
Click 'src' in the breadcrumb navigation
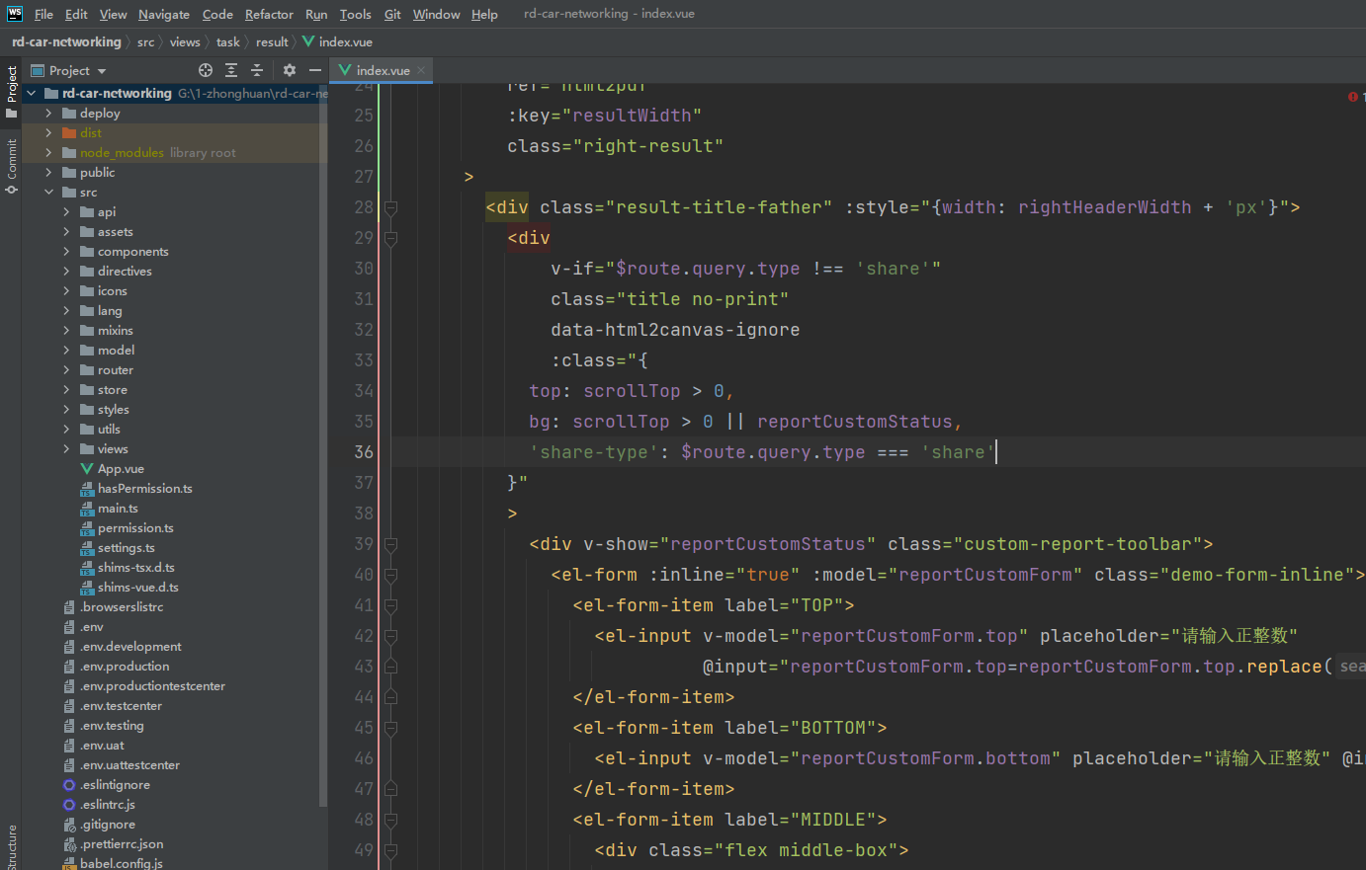[145, 41]
